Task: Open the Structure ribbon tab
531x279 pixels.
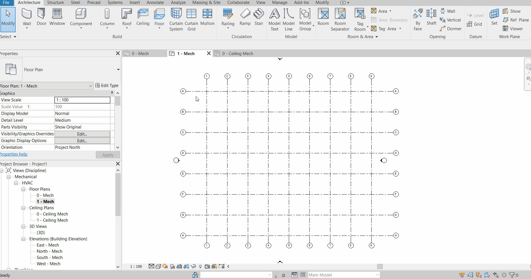Action: tap(55, 3)
